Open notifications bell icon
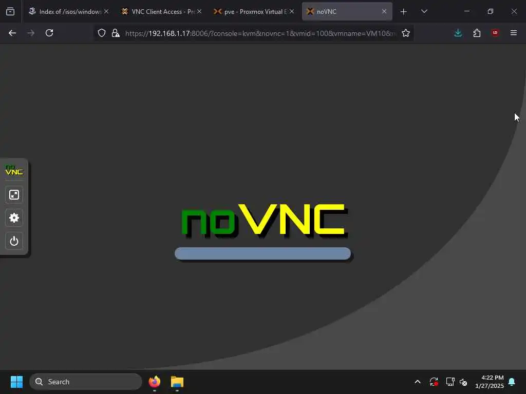526x394 pixels. click(x=512, y=382)
